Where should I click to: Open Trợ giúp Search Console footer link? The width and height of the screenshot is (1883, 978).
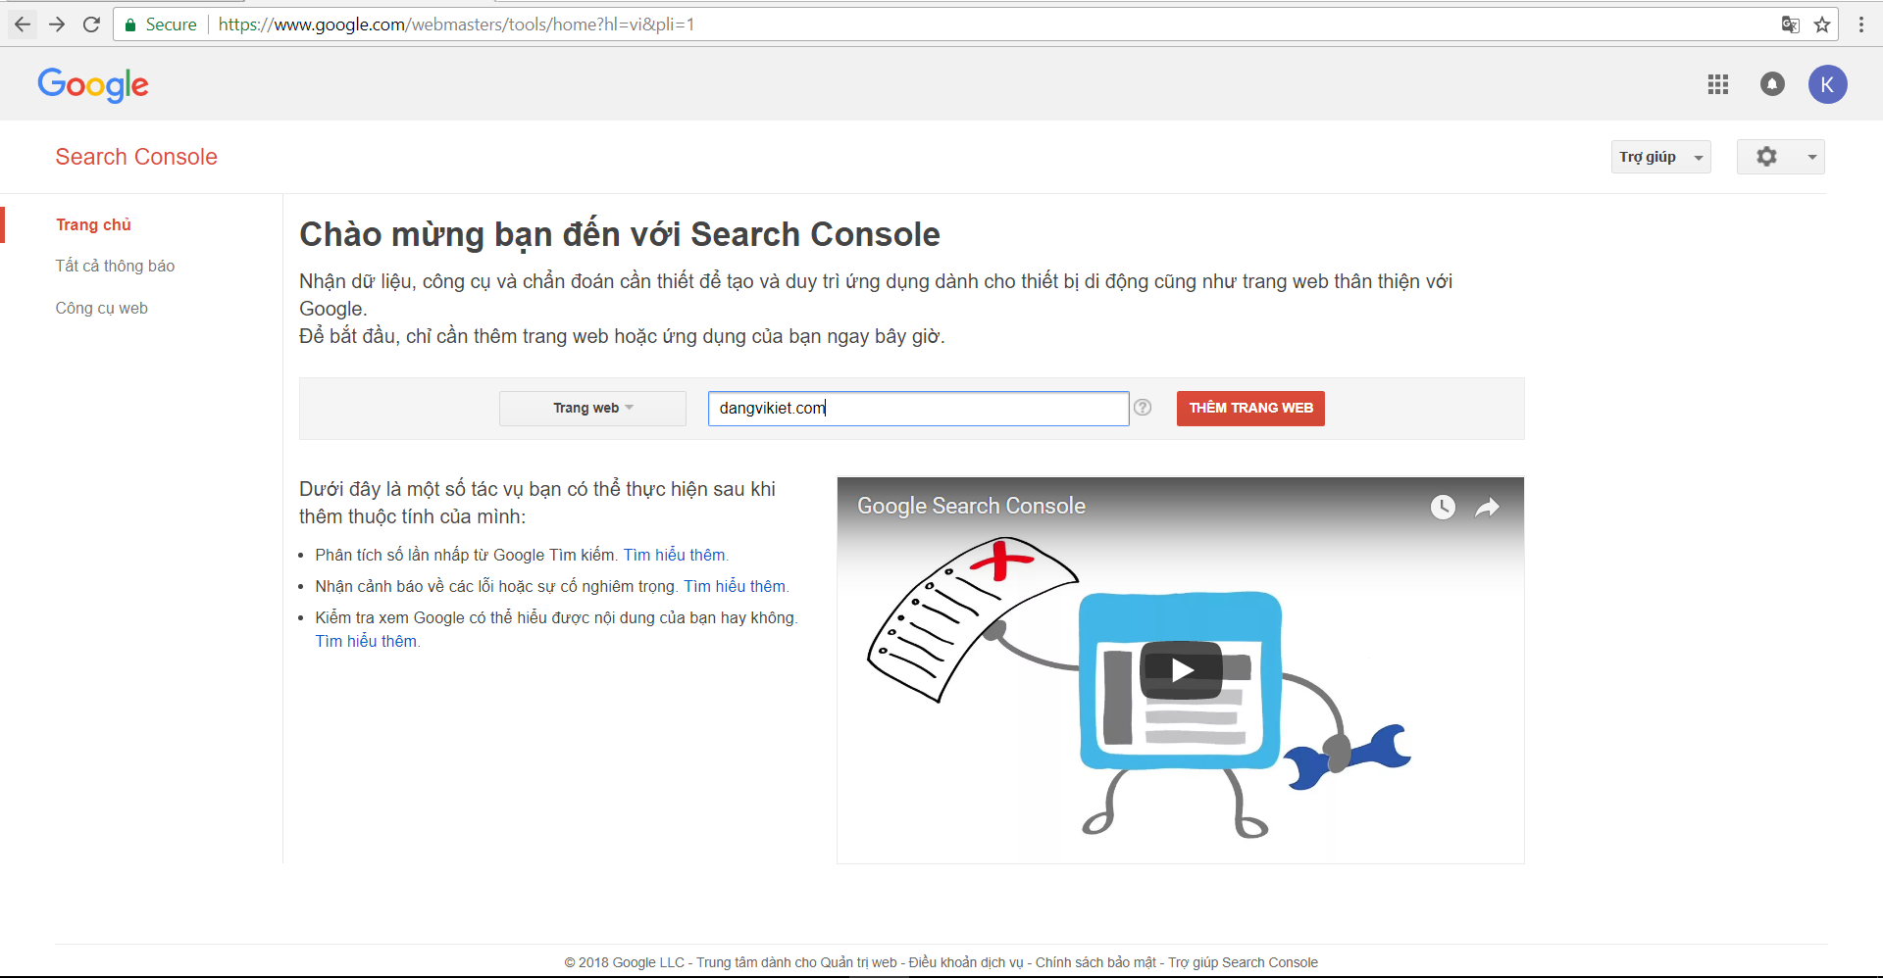tap(1243, 962)
